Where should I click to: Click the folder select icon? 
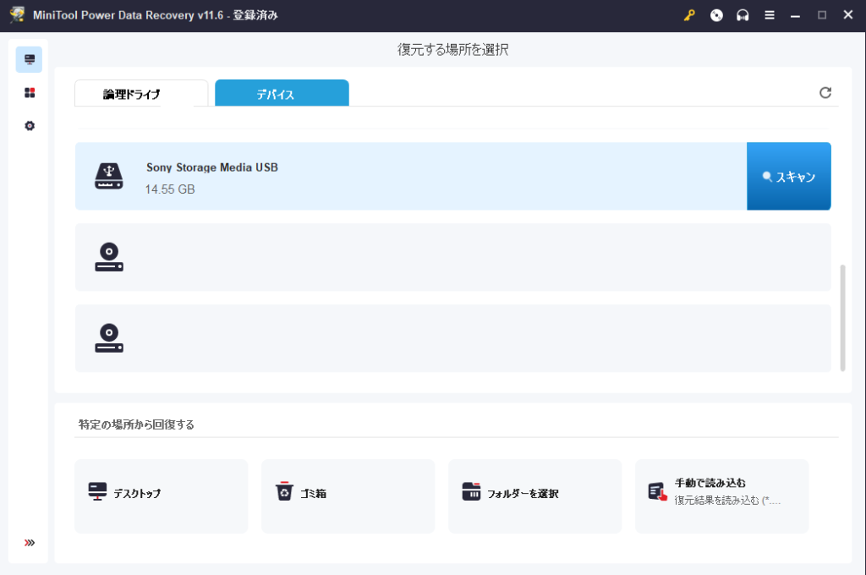[471, 491]
